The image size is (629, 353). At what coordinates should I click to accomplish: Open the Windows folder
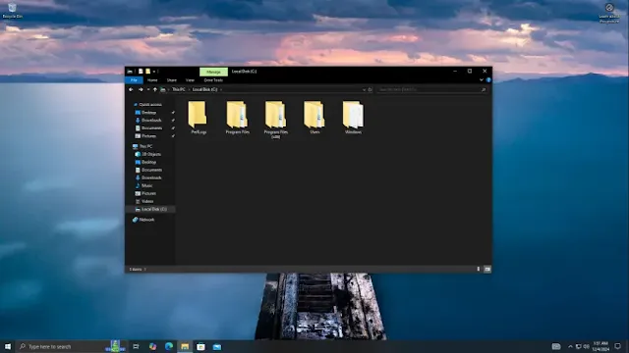coord(353,118)
